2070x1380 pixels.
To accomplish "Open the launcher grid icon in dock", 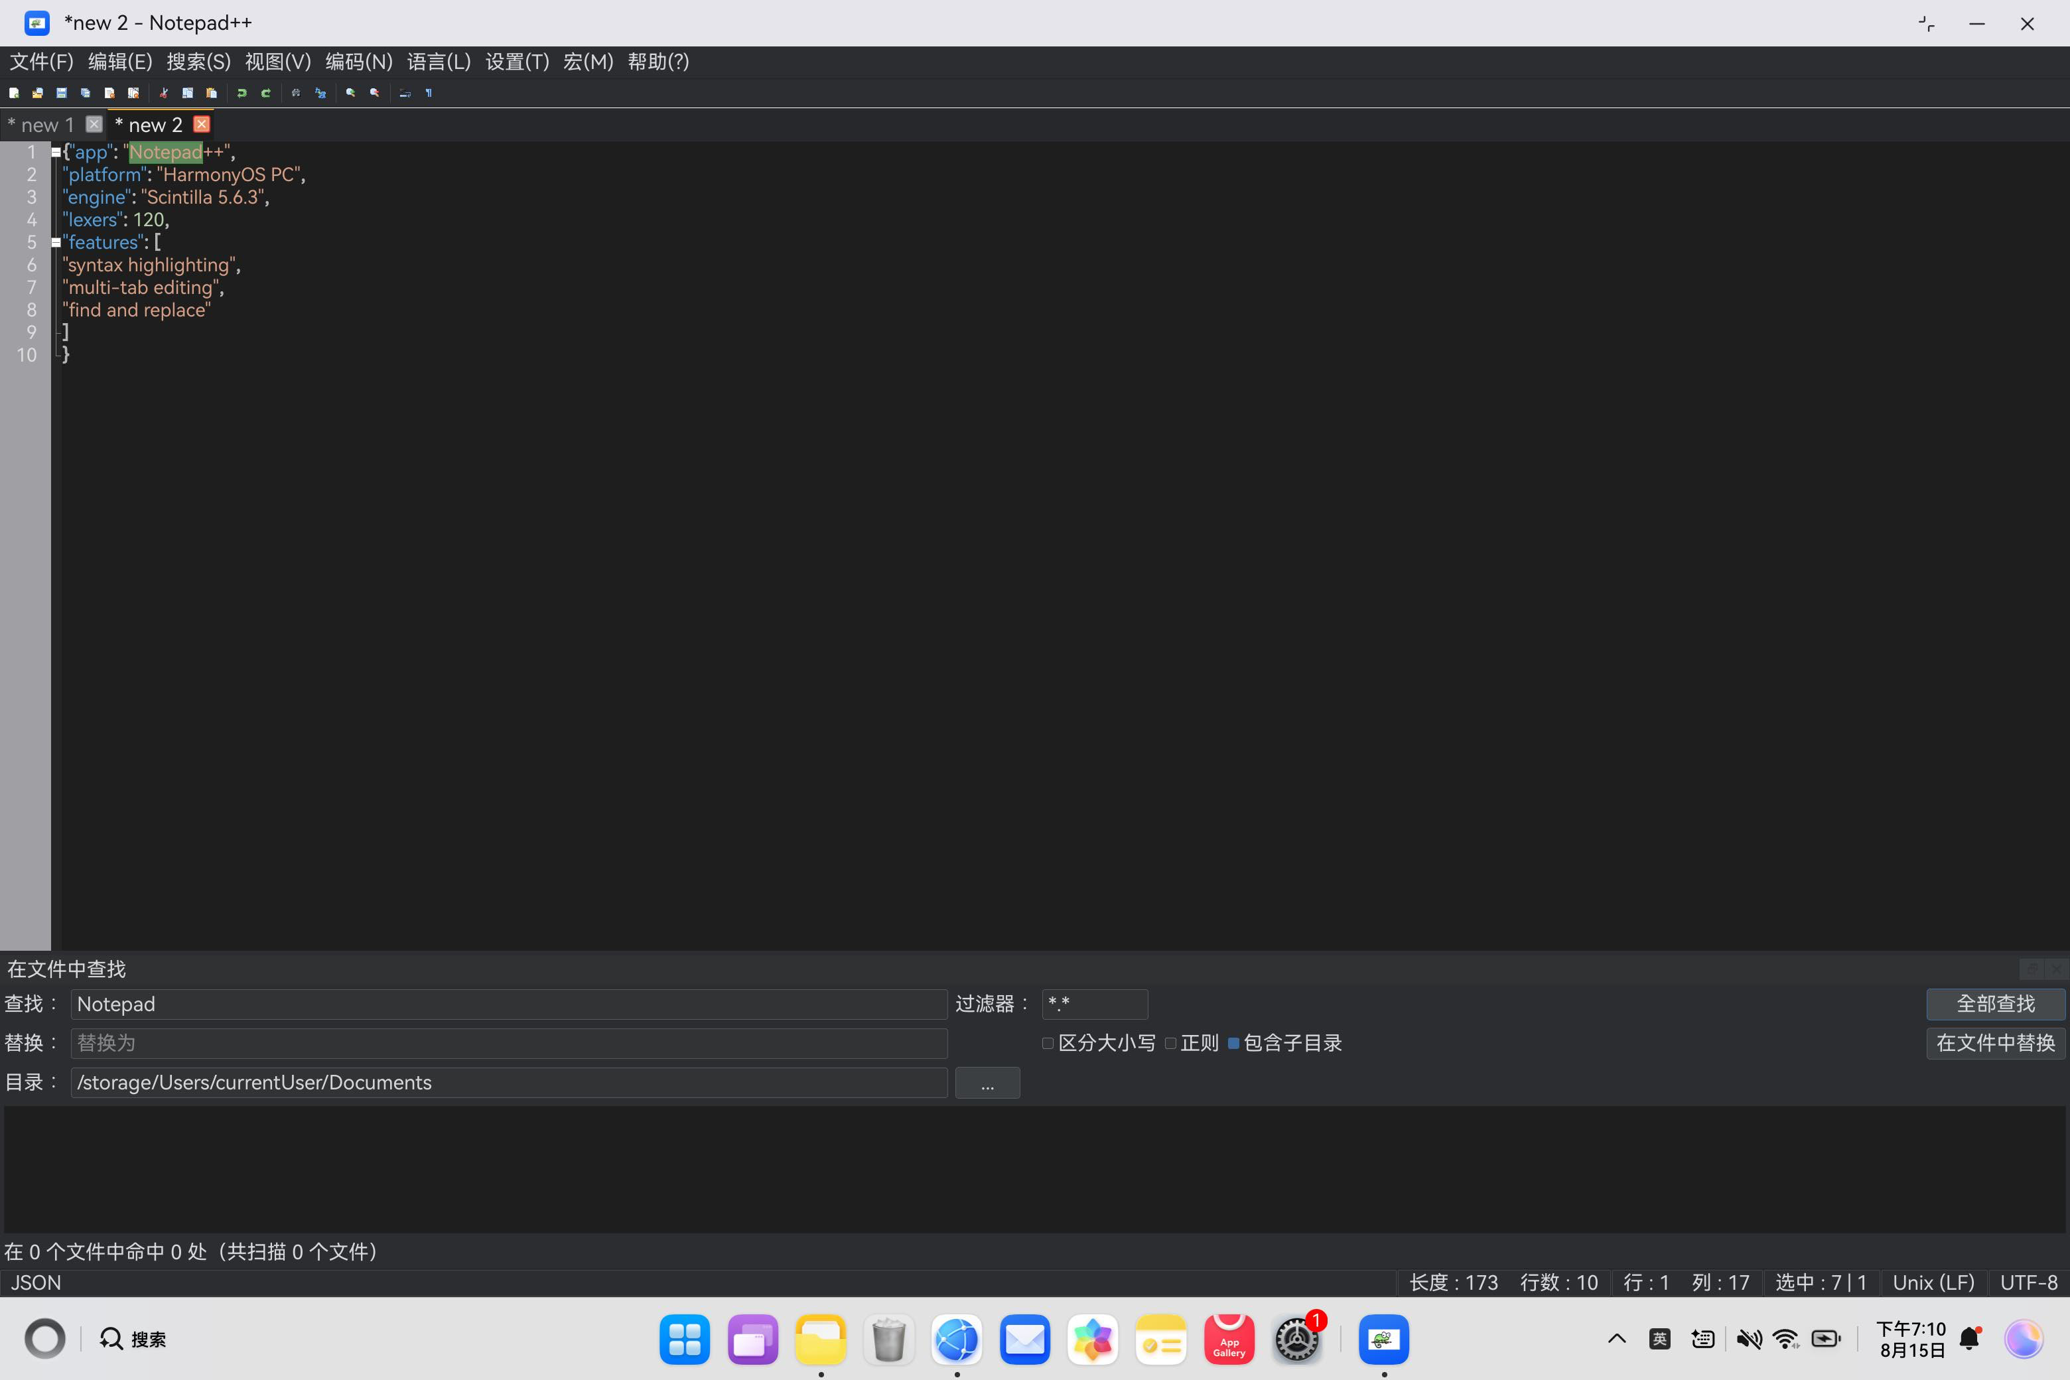I will click(684, 1340).
